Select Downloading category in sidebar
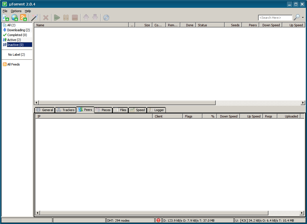Image resolution: width=307 pixels, height=224 pixels. (x=18, y=30)
